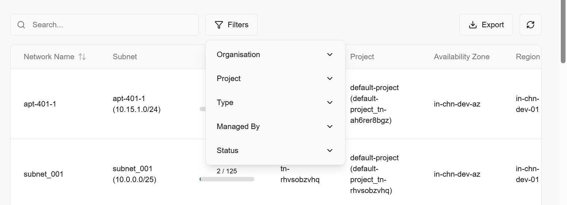This screenshot has width=567, height=205.
Task: Sort by Network Name arrows icon
Action: 82,57
